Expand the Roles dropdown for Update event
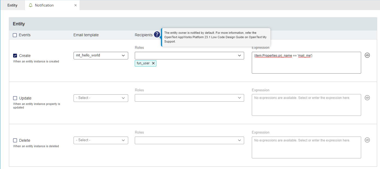 tap(189, 98)
